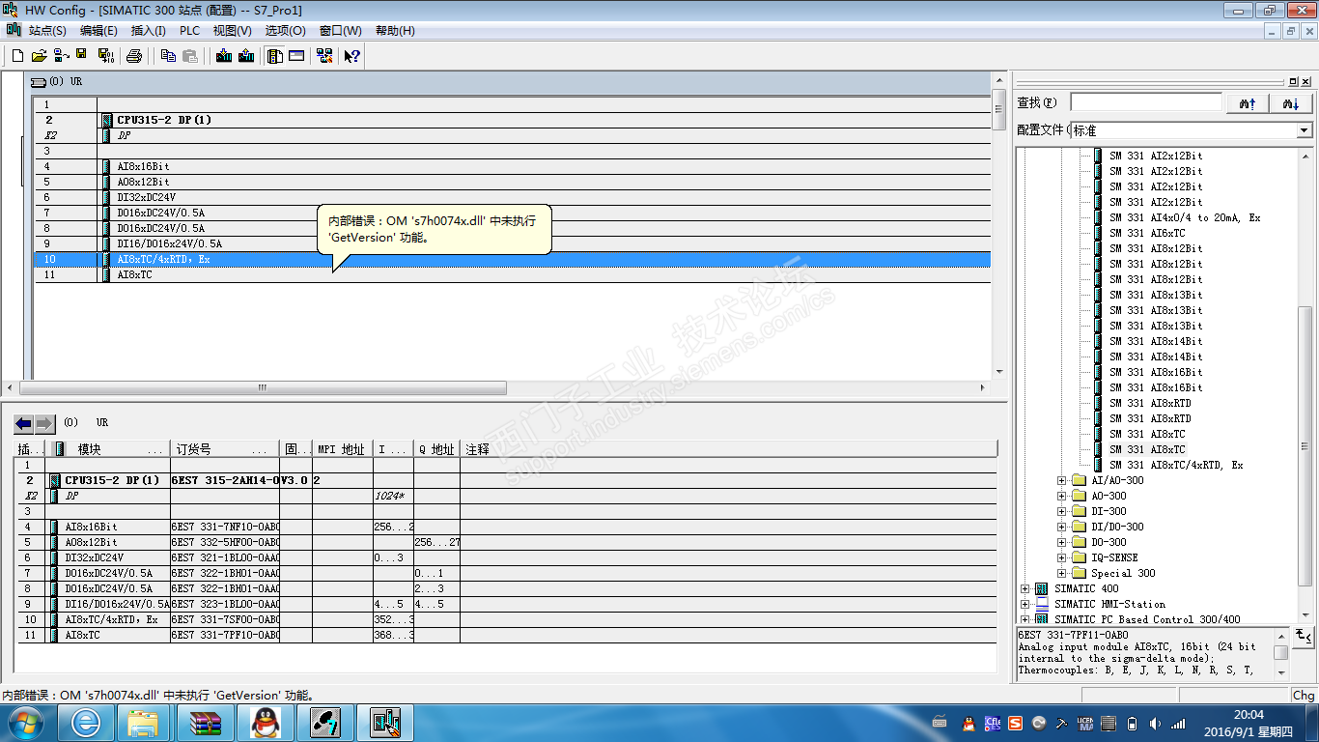Open the 选项(O) menu
This screenshot has height=742, width=1319.
[285, 31]
